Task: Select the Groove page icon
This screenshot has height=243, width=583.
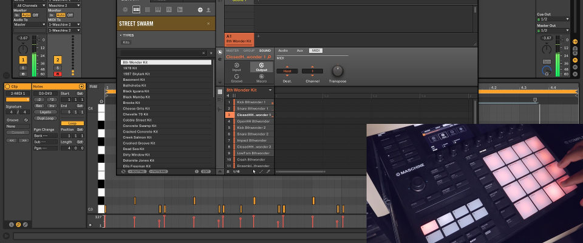Action: point(236,78)
